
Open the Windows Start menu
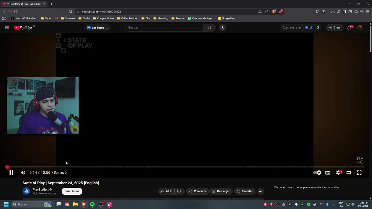coord(6,204)
